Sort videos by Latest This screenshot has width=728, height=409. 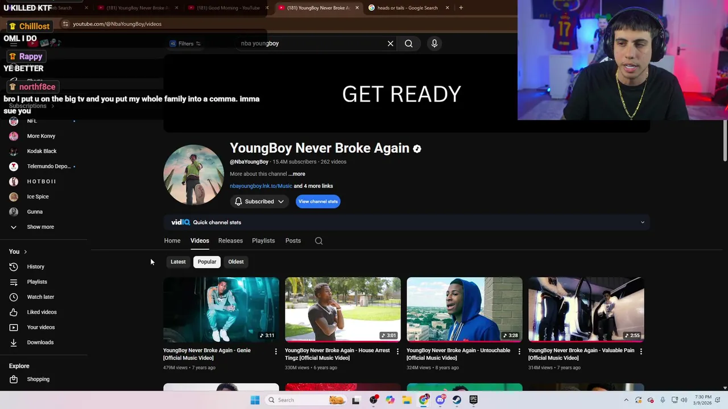click(x=178, y=262)
